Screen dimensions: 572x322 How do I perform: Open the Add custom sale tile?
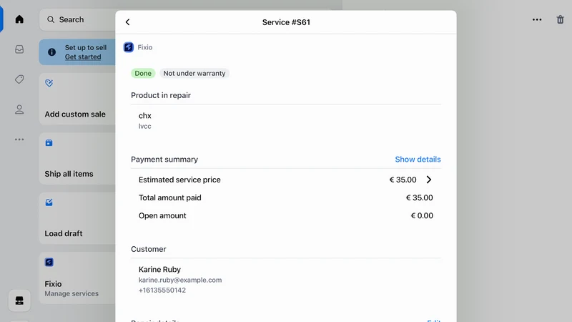click(77, 99)
